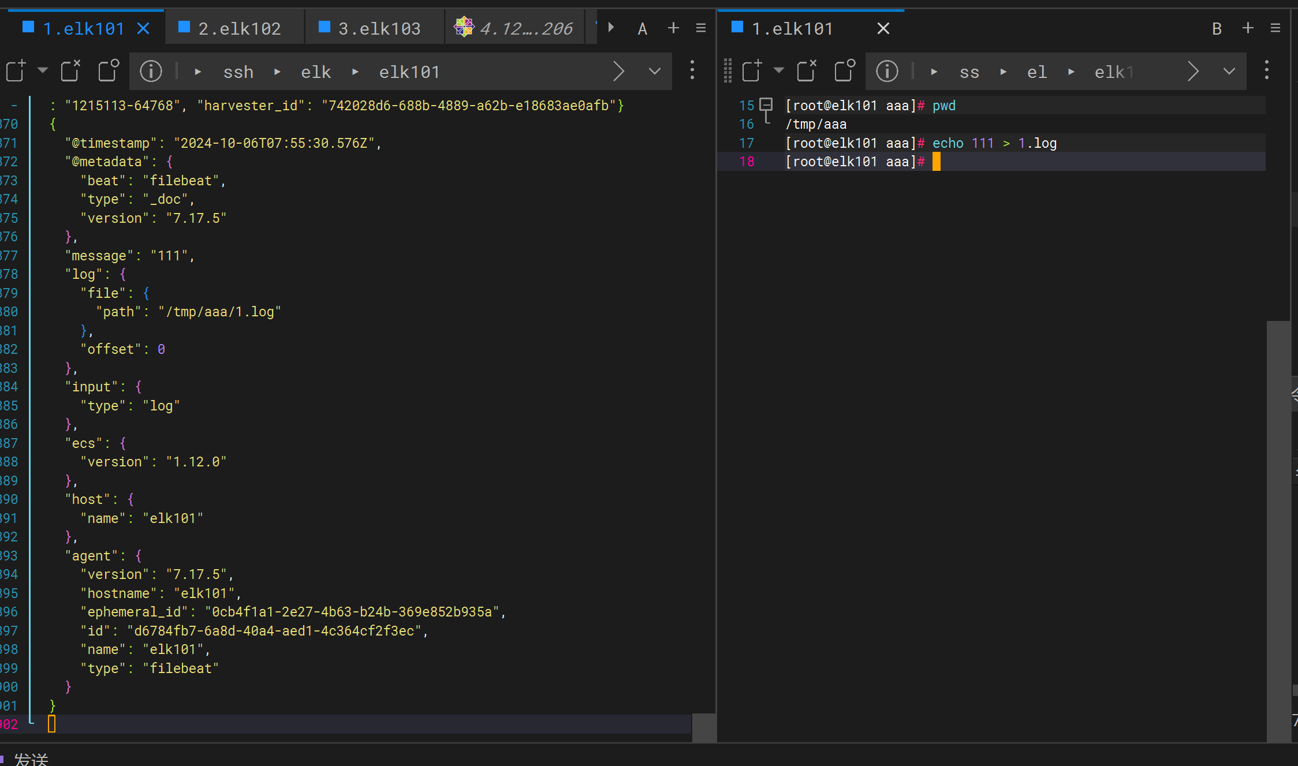Click the toolbar grip handle in right pane
Viewport: 1298px width, 766px height.
pos(728,70)
